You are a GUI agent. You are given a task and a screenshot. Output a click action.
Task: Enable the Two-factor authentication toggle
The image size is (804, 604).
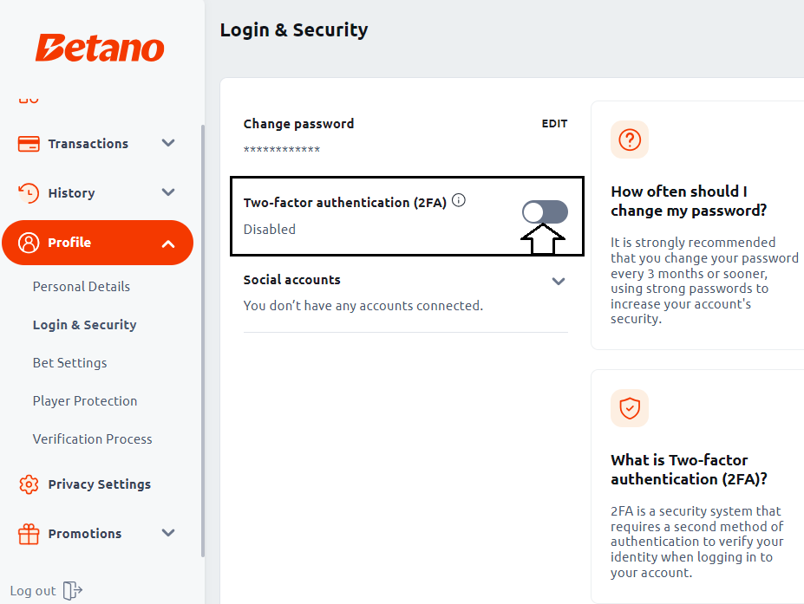point(545,212)
